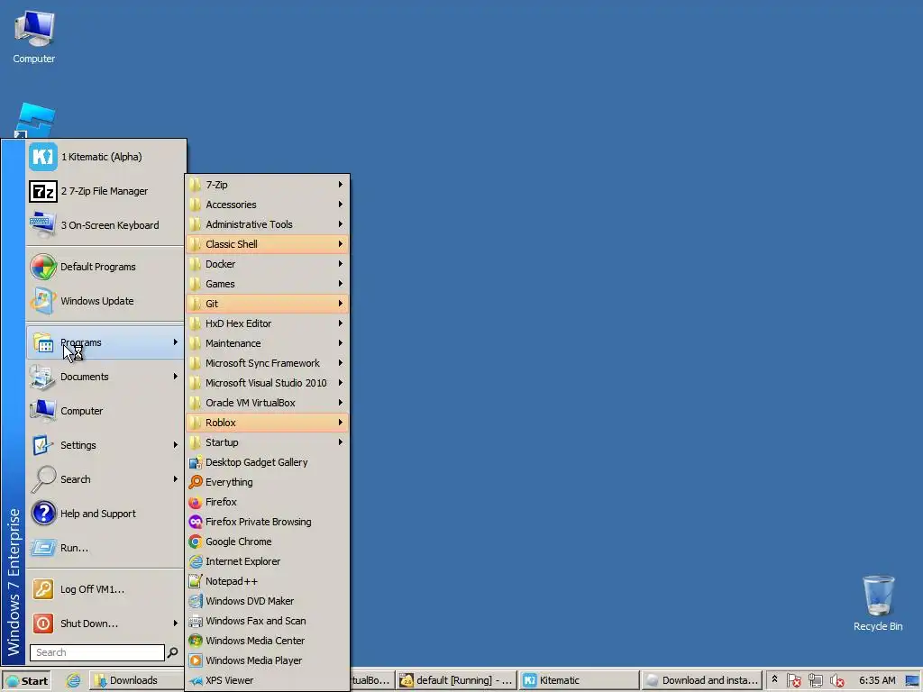Launch Windows Media Center
This screenshot has height=692, width=923.
(267, 641)
